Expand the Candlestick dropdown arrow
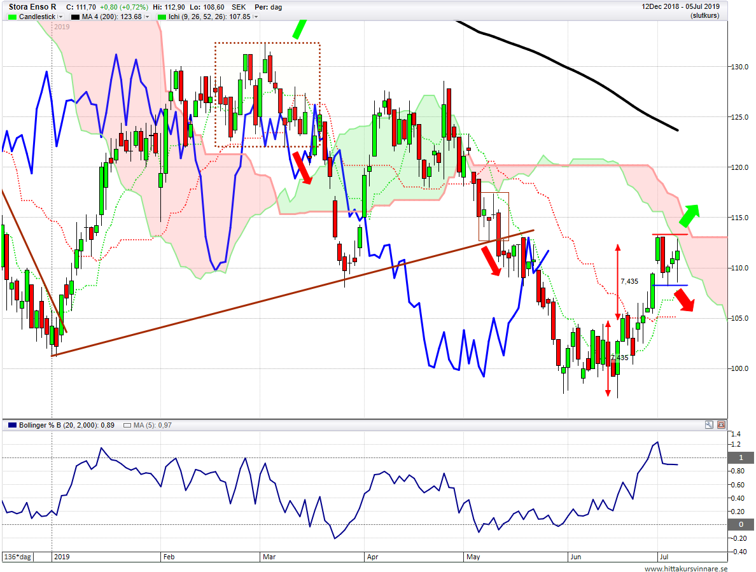756x572 pixels. pos(60,17)
